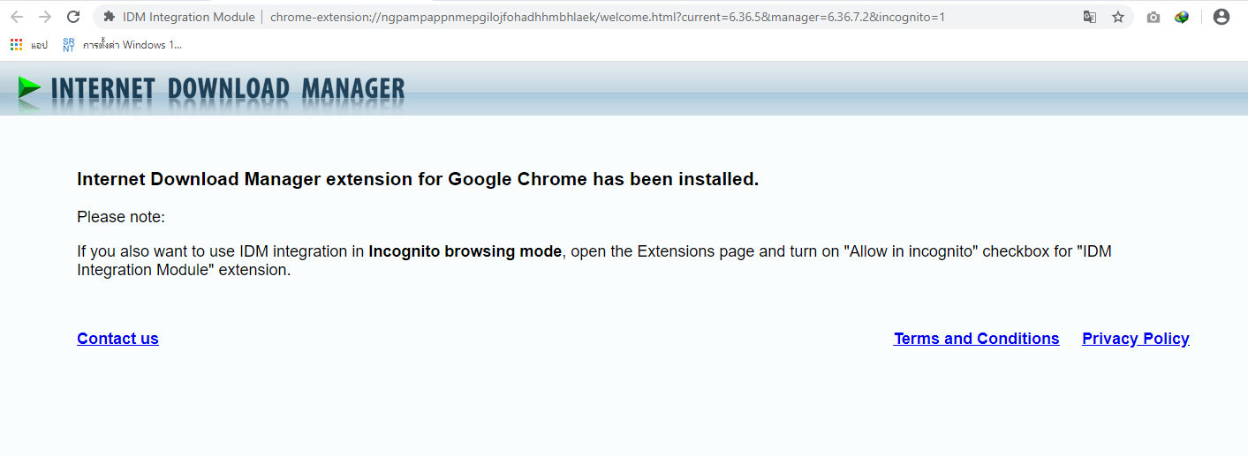Screen dimensions: 1248x456
Task: Open the Terms and Conditions link
Action: pyautogui.click(x=976, y=339)
